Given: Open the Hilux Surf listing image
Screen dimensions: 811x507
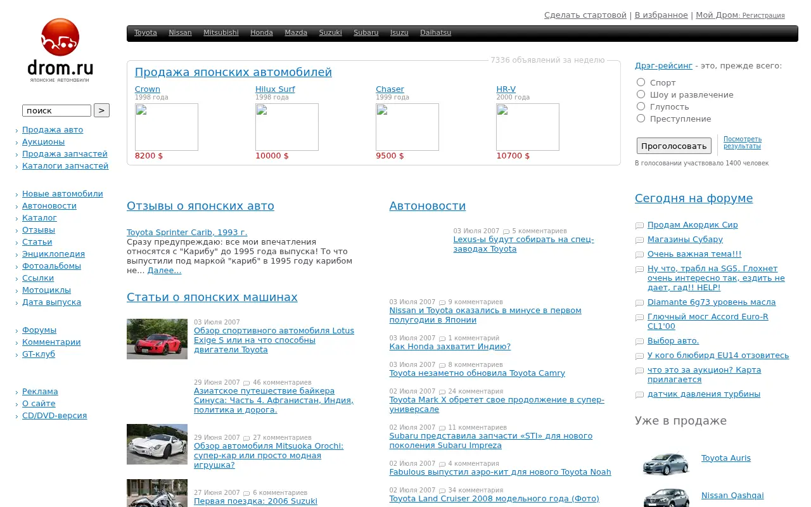Looking at the screenshot, I should point(287,127).
